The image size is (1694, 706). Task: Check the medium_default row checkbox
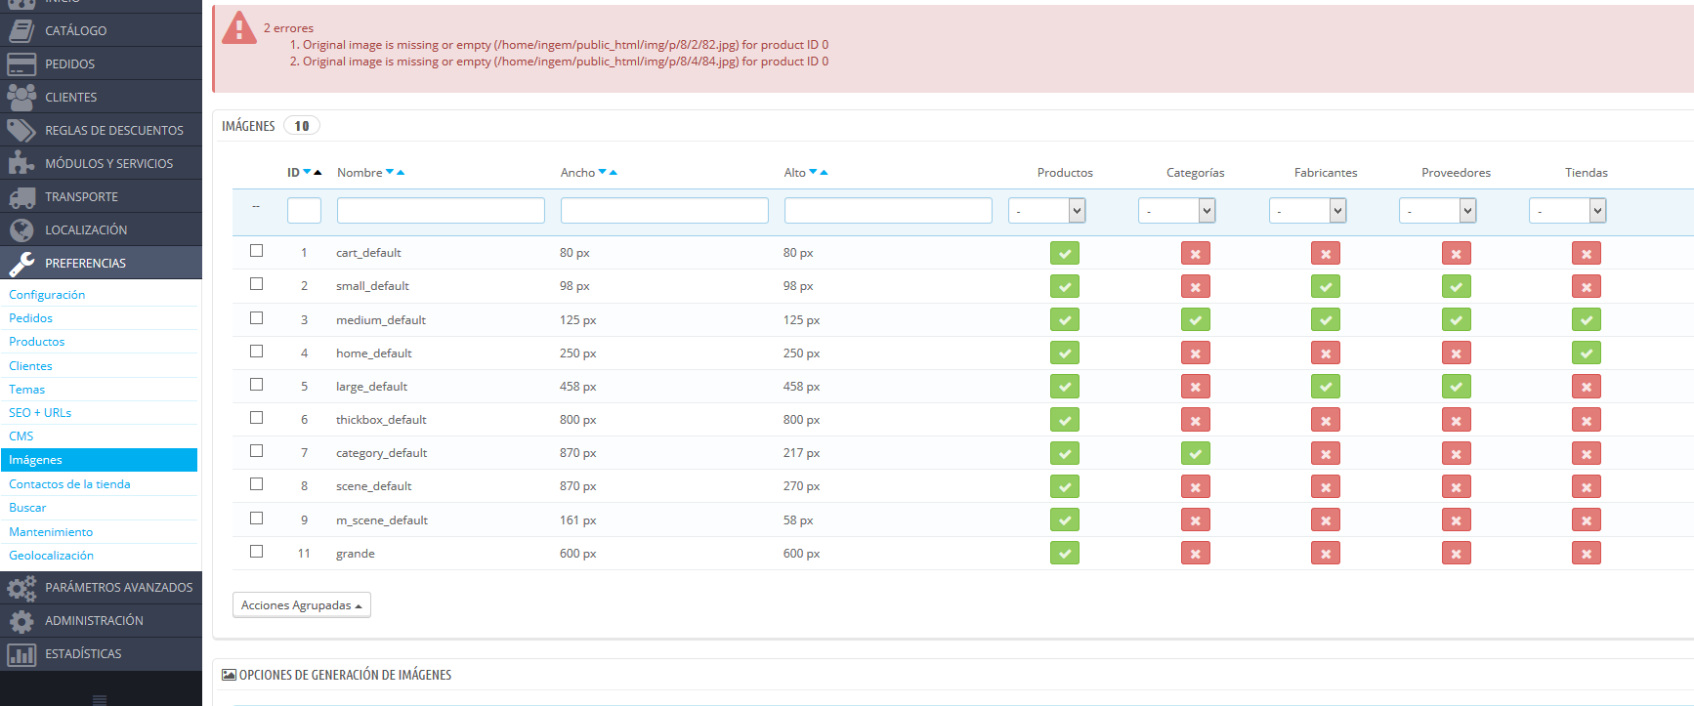257,318
